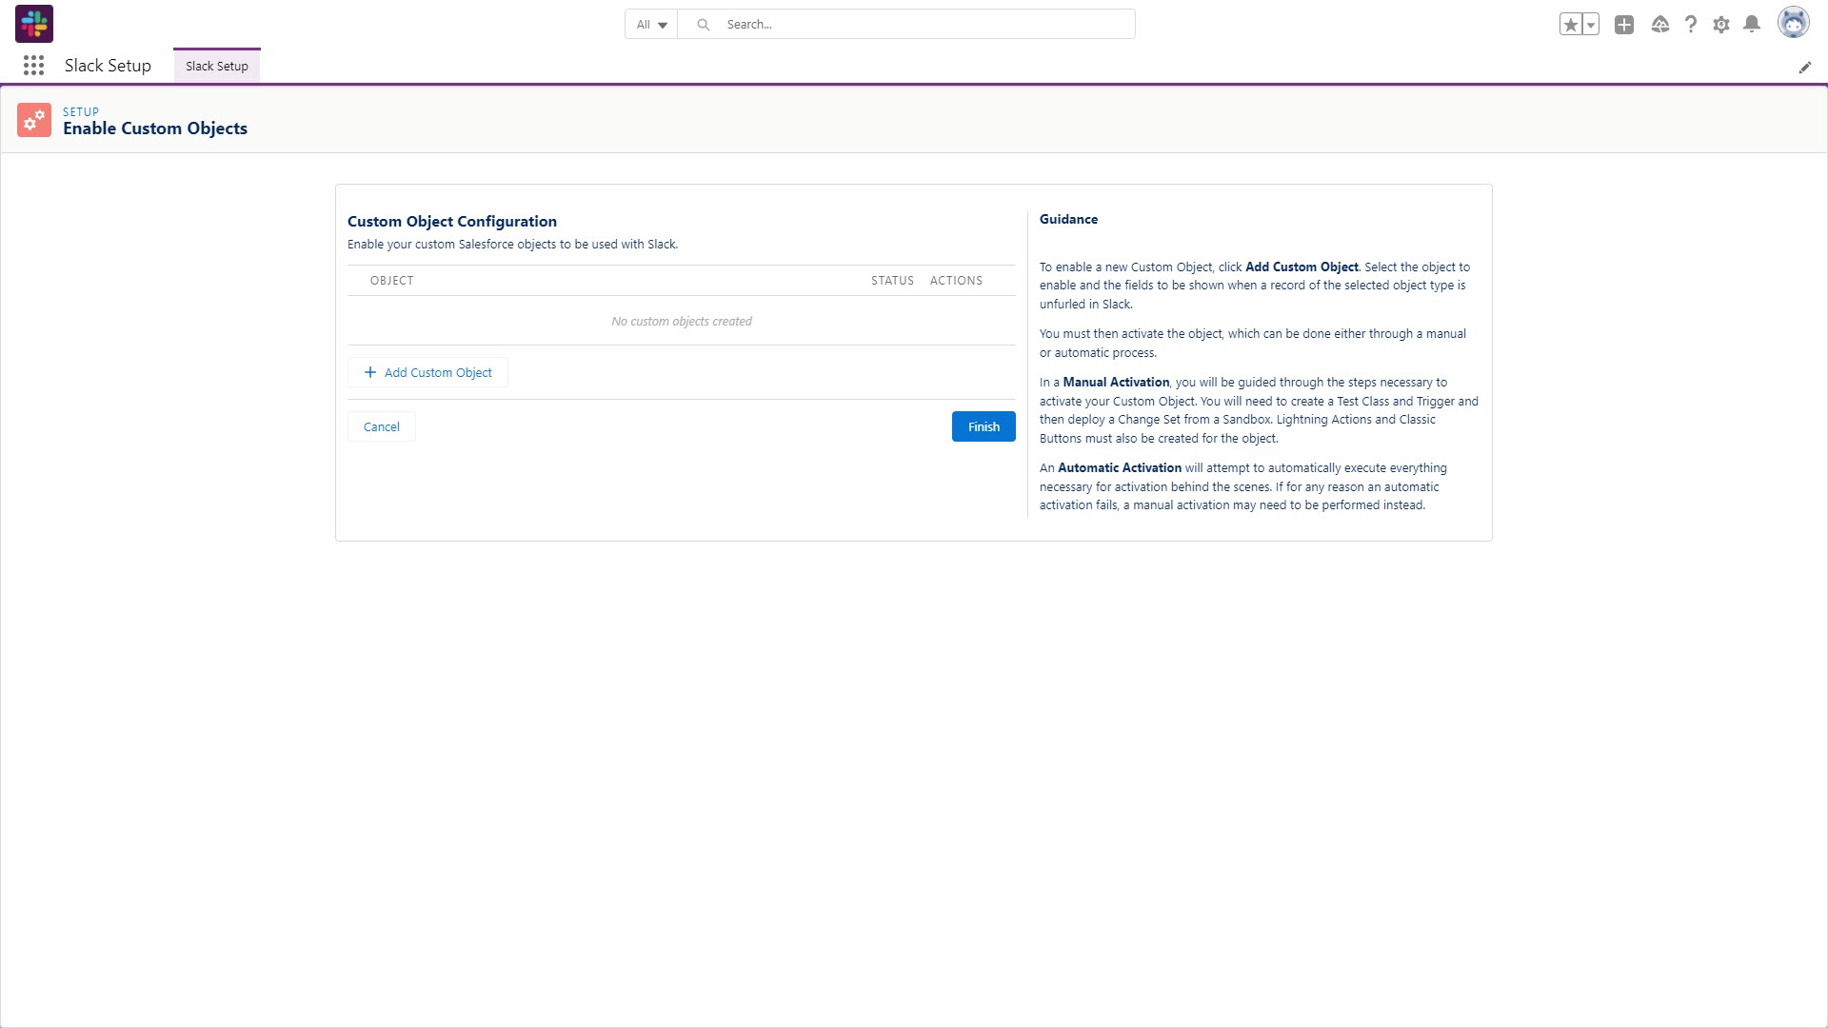The image size is (1828, 1028).
Task: Click the Enable Custom Objects setup icon
Action: point(34,120)
